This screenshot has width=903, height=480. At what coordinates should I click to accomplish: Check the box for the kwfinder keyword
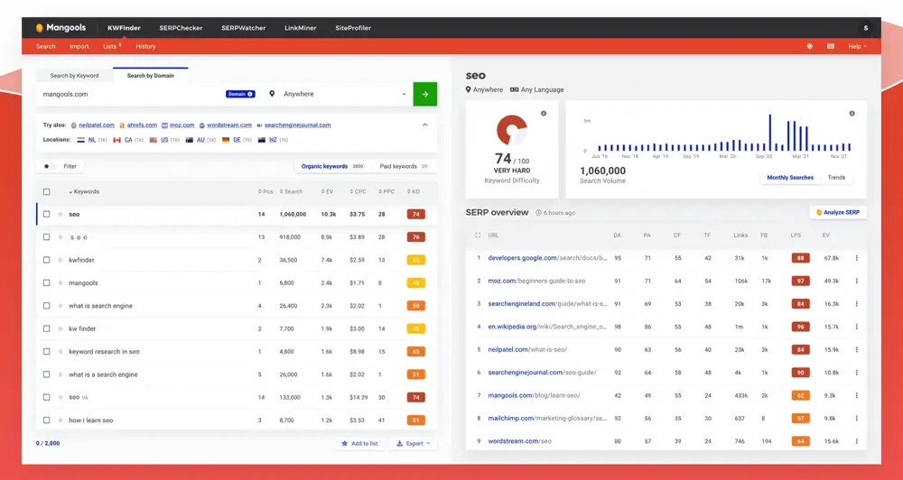pyautogui.click(x=47, y=260)
